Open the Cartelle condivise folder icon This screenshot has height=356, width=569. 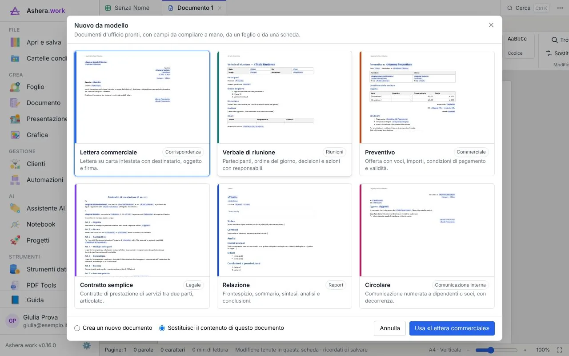pyautogui.click(x=15, y=58)
